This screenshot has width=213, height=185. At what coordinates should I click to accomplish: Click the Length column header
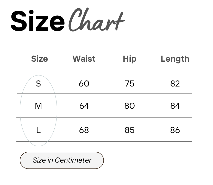[175, 59]
